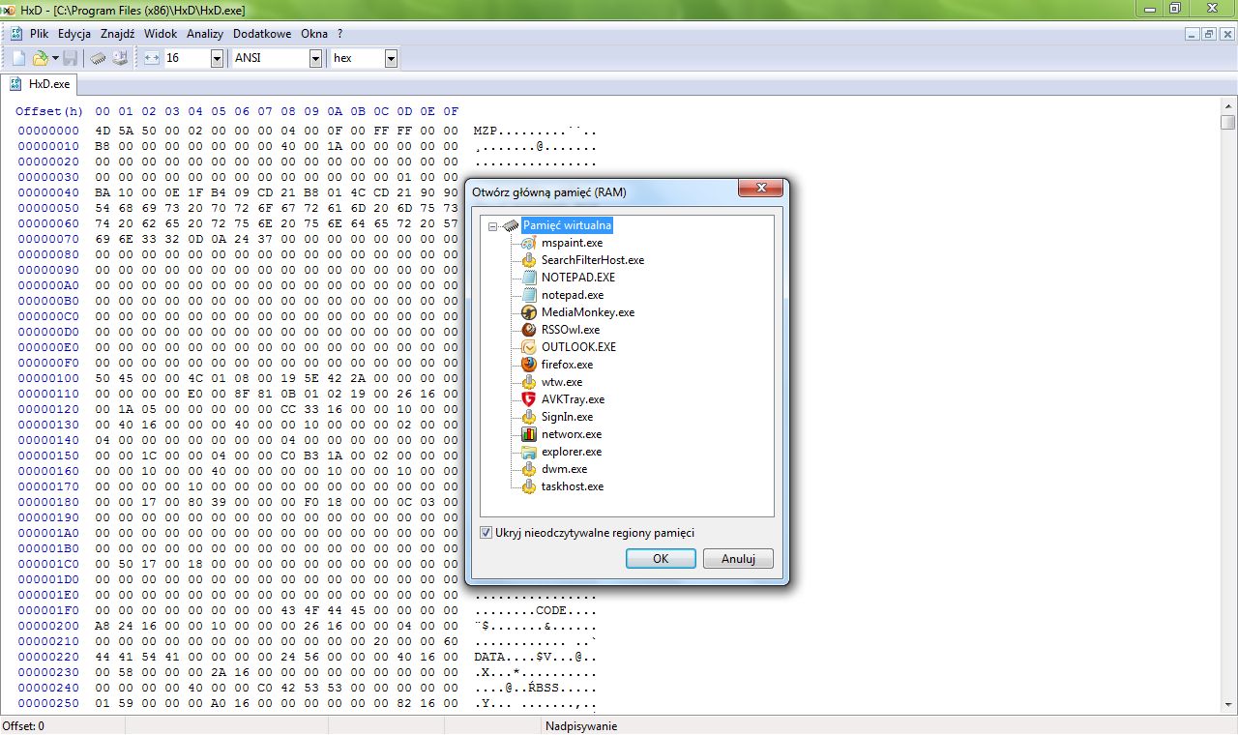This screenshot has height=735, width=1238.
Task: Click the HxD document icon in menu bar
Action: [x=16, y=33]
